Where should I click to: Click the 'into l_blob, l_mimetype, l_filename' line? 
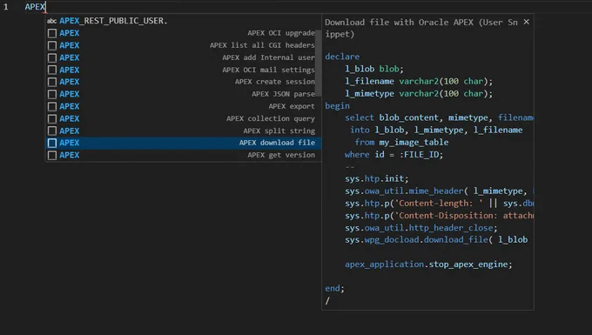pos(436,131)
